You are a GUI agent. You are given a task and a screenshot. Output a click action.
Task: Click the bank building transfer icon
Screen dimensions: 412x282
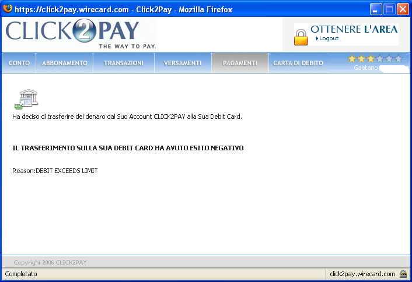pos(26,99)
